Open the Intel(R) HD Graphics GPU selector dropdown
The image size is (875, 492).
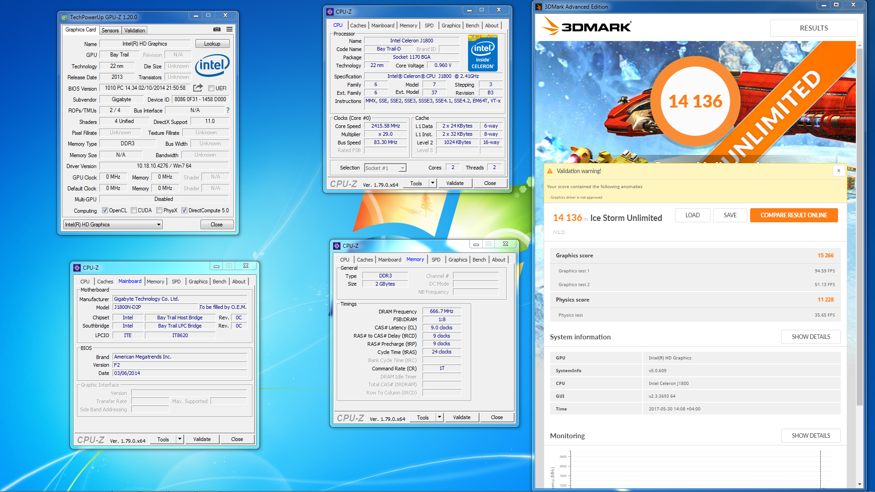[113, 225]
